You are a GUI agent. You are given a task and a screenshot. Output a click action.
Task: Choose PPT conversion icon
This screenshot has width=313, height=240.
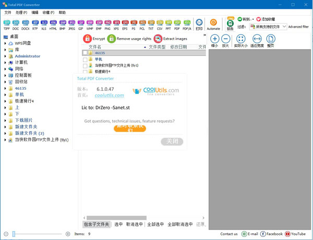pyautogui.click(x=168, y=25)
